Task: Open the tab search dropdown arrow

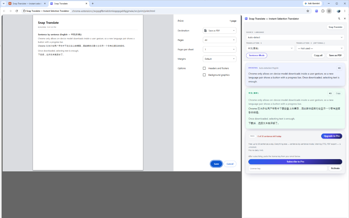Action: coord(4,4)
